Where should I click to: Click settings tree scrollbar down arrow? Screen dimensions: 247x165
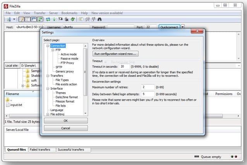[x=86, y=113]
